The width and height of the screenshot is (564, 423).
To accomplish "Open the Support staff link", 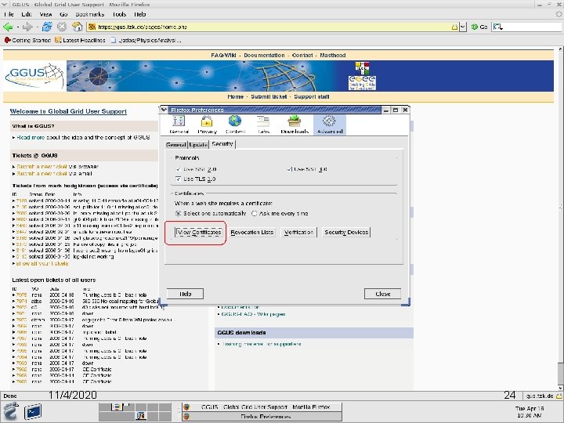I will pyautogui.click(x=312, y=97).
